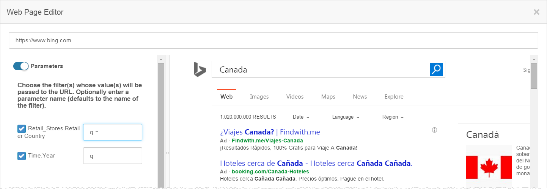Click the booking.com/Canada-Hoteles green URL
This screenshot has width=547, height=190.
coord(270,172)
